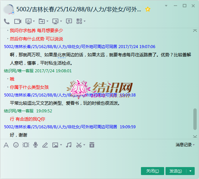The image size is (199, 179).
Task: Start a voice call with phone icon
Action: click(x=7, y=21)
